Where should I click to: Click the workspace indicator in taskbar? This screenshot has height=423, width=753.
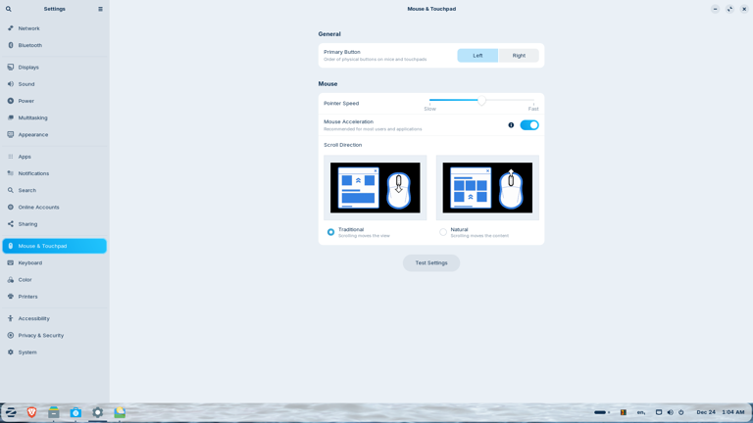click(x=602, y=412)
